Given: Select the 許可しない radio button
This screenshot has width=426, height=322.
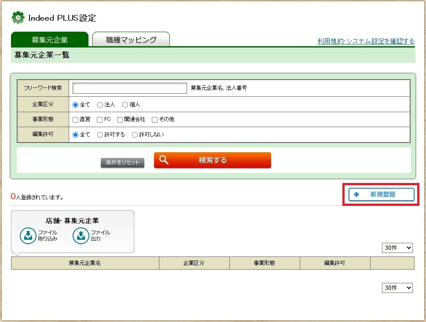Looking at the screenshot, I should tap(135, 135).
